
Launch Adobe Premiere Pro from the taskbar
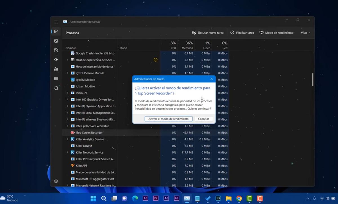point(156,198)
